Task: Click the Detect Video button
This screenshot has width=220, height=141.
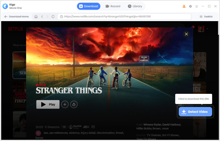Action: click(195, 112)
